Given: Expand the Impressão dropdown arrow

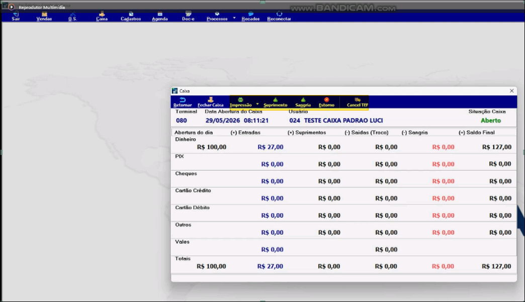Looking at the screenshot, I should [x=257, y=104].
